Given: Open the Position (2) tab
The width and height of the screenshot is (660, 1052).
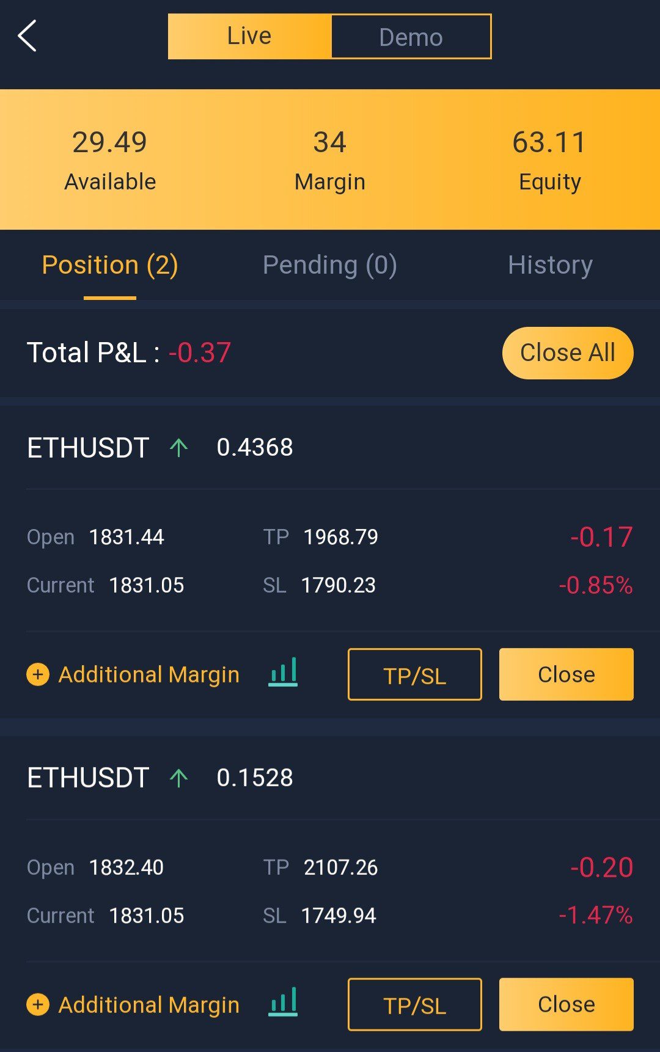Looking at the screenshot, I should point(110,265).
